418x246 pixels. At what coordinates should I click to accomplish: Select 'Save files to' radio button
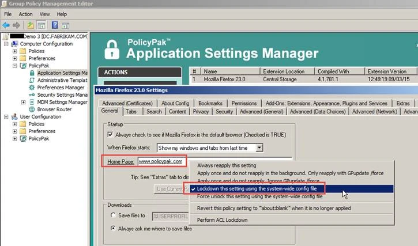pos(114,215)
